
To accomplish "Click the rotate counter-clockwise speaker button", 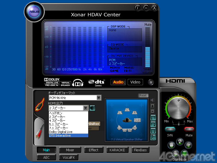I will tap(153, 118).
